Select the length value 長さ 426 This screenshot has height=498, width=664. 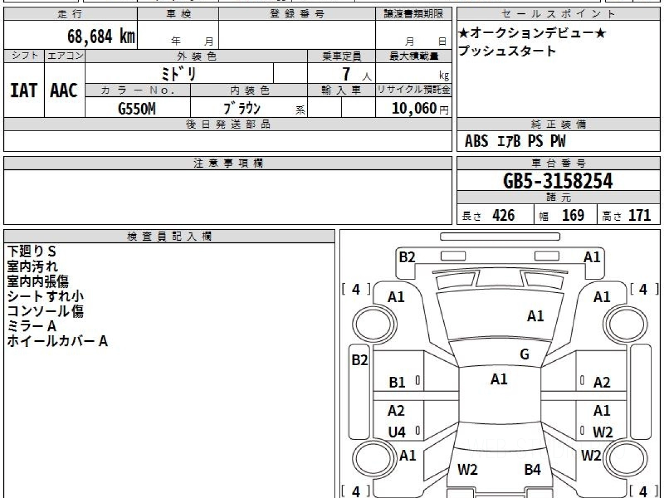click(x=488, y=215)
